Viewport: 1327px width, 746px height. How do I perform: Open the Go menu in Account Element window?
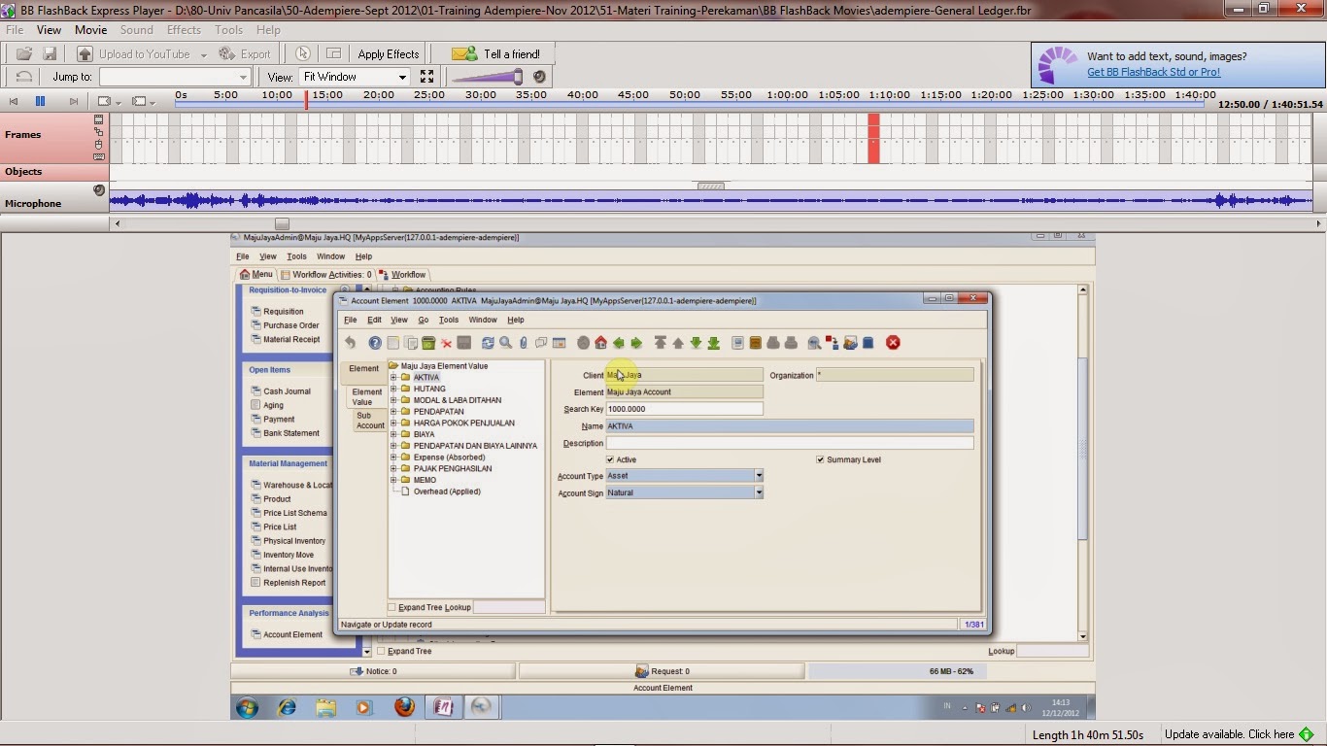424,320
